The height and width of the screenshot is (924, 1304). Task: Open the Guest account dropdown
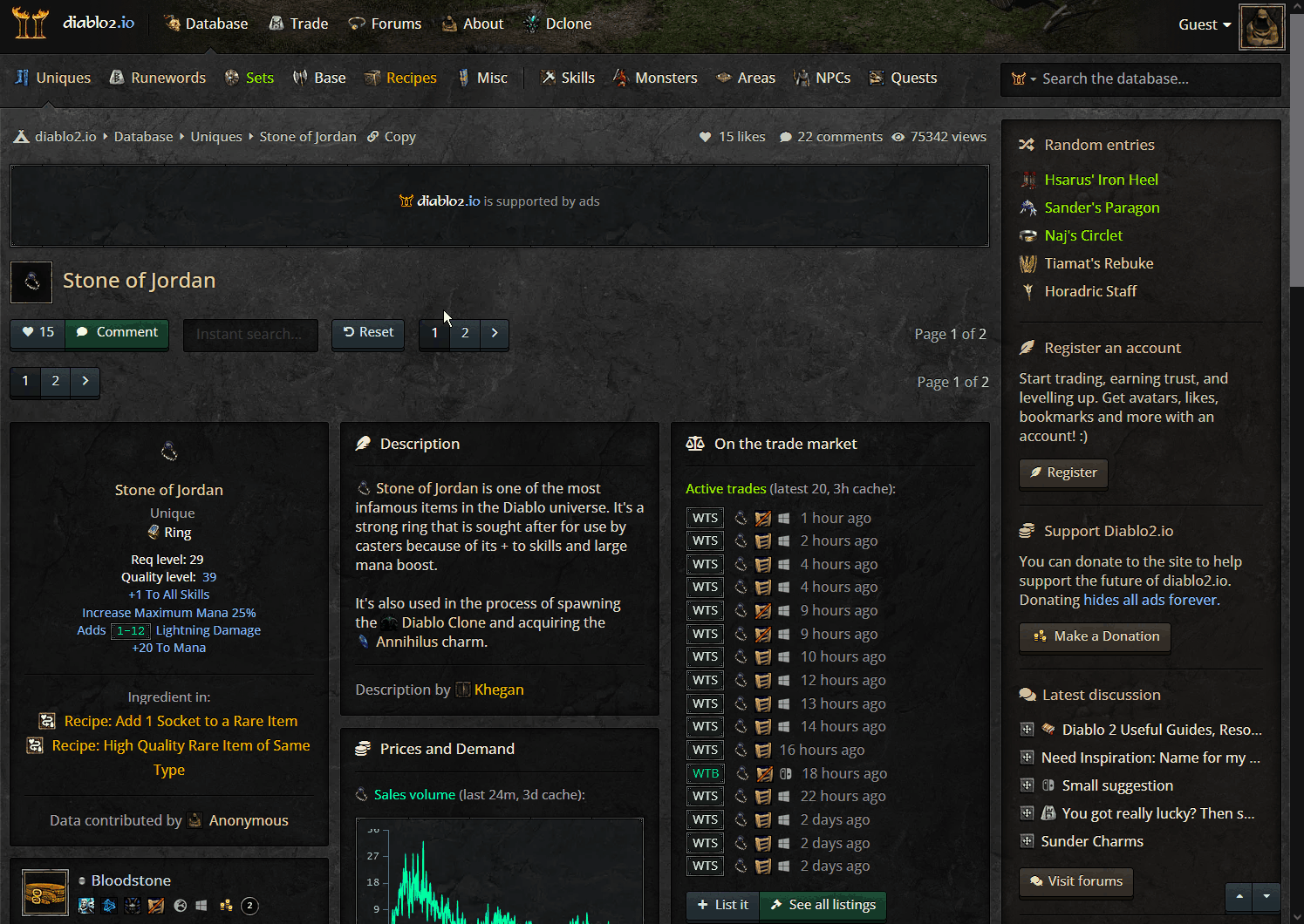1204,24
